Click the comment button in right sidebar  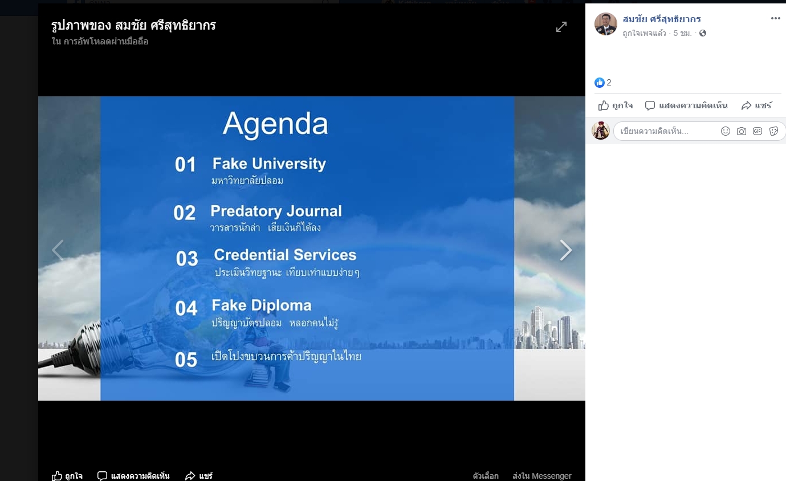686,105
